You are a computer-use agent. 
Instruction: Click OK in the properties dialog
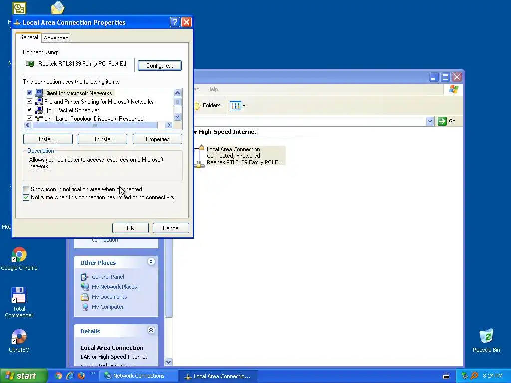click(x=130, y=228)
